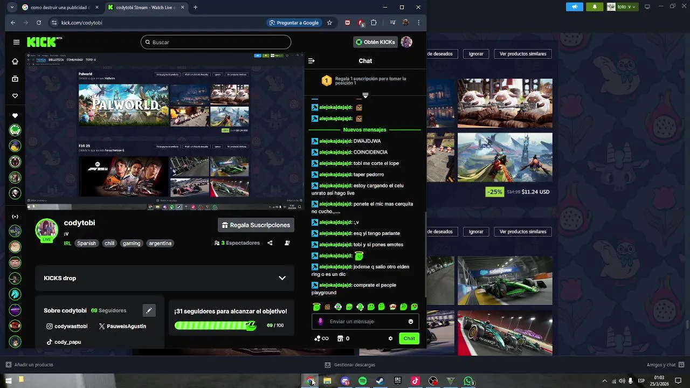Click the user icon beside the share icon

[287, 243]
